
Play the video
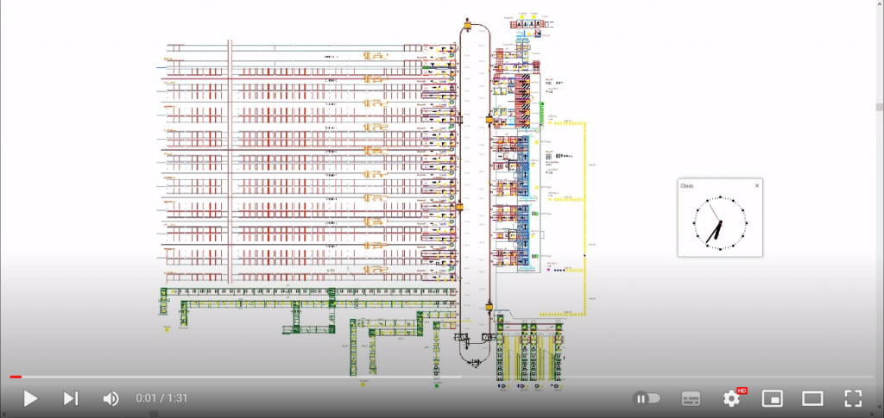point(30,398)
